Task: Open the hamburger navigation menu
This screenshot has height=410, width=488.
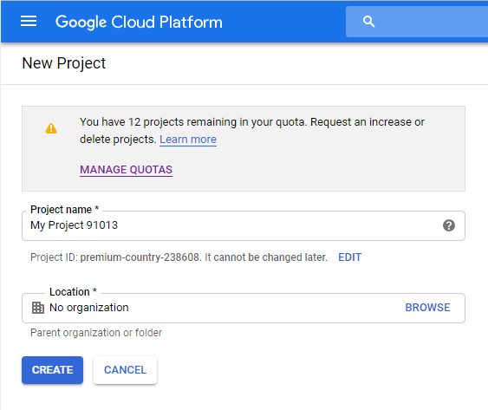Action: (29, 22)
